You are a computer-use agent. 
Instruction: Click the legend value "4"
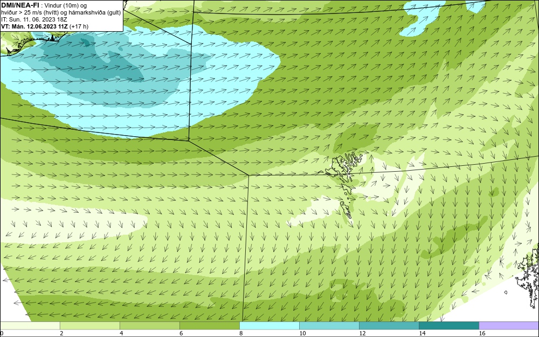[121, 333]
